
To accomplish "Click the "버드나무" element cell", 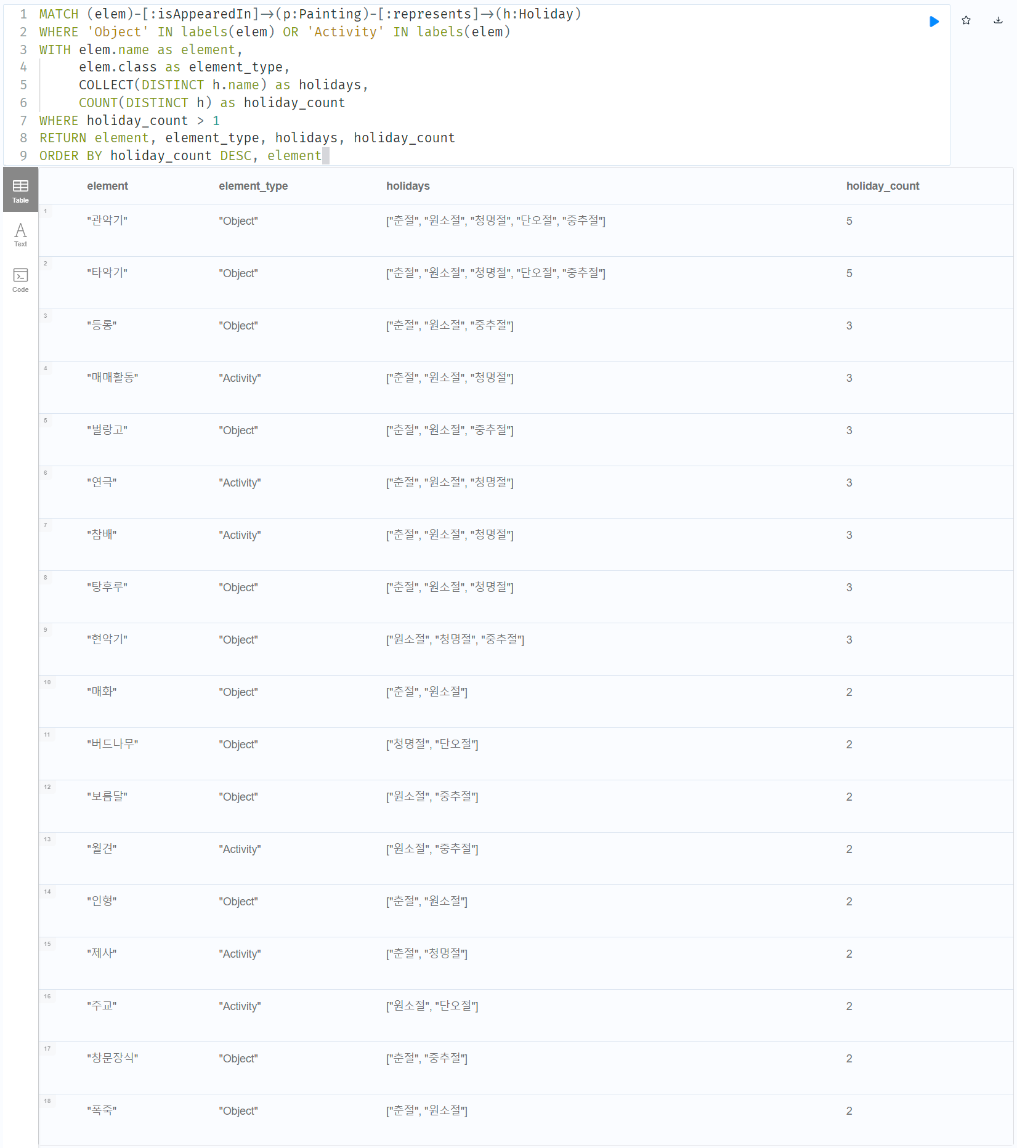I will tap(112, 744).
